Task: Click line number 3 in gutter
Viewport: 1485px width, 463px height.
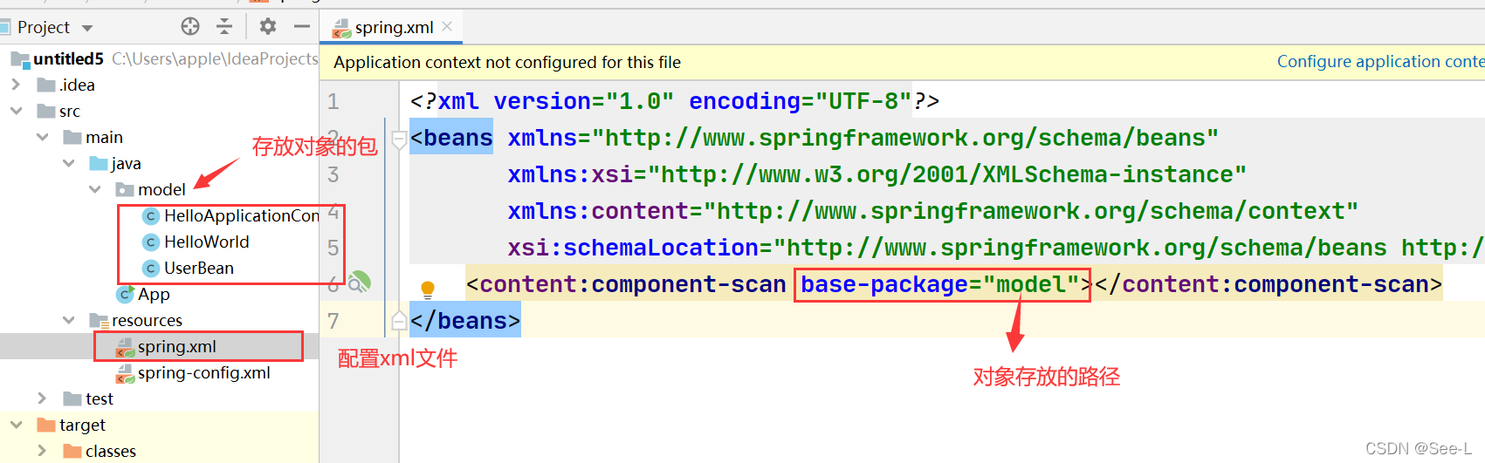Action: point(333,174)
